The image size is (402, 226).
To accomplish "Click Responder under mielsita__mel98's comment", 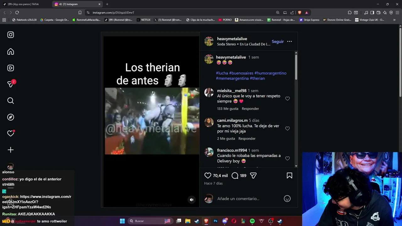I will coord(250,109).
